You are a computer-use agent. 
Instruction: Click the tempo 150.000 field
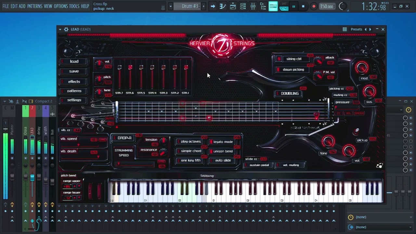327,6
